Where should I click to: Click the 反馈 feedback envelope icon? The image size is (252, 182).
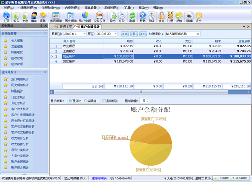click(179, 17)
